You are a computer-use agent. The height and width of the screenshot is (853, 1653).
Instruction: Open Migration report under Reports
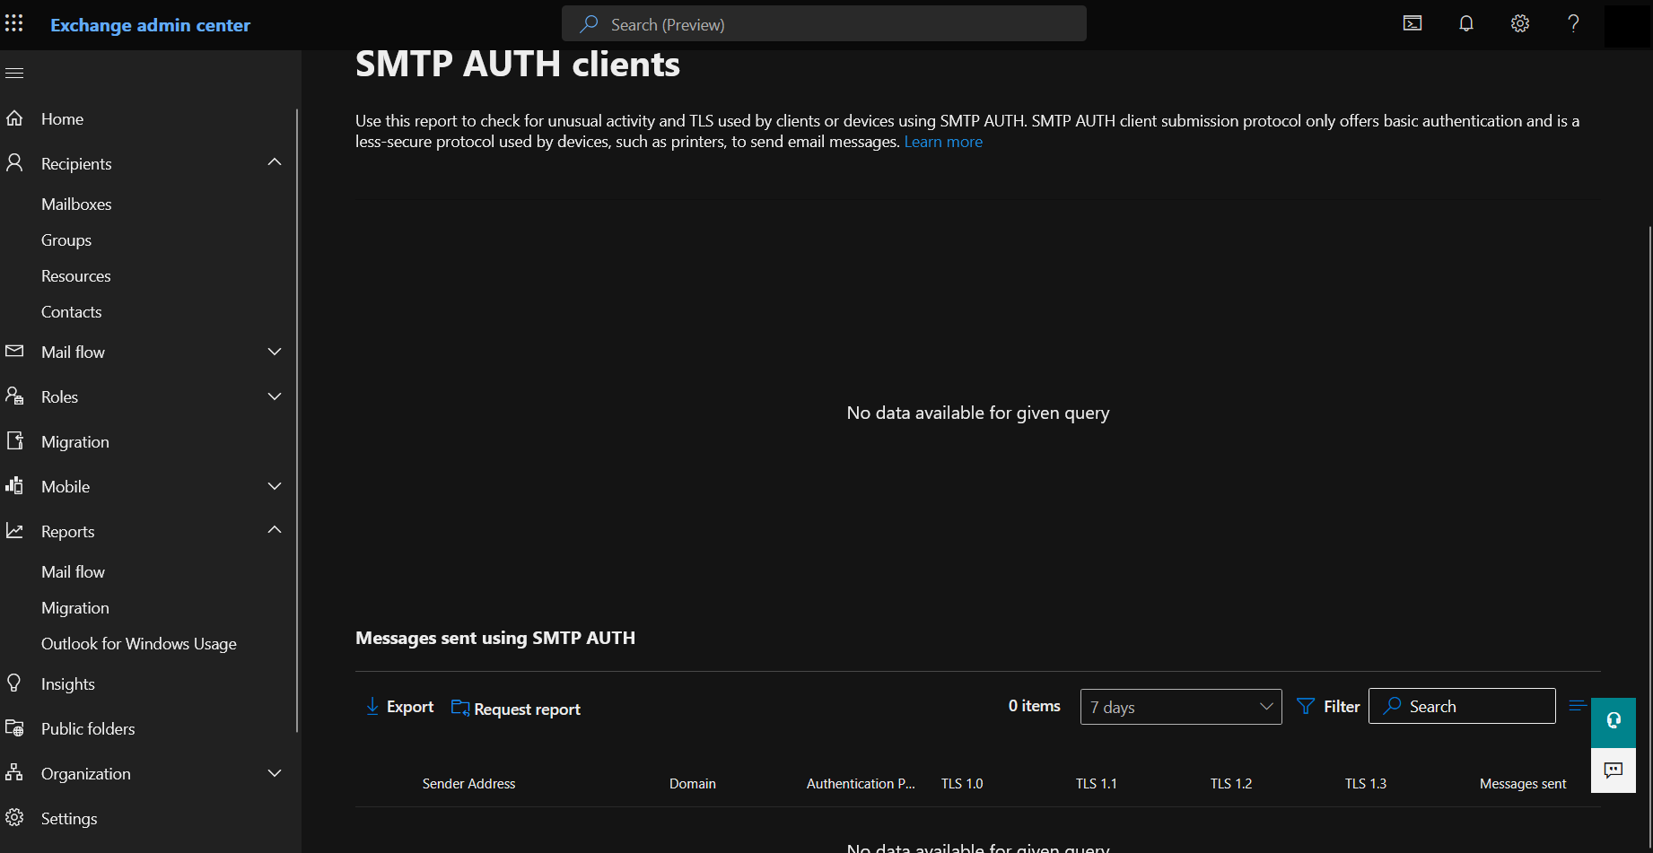[75, 608]
